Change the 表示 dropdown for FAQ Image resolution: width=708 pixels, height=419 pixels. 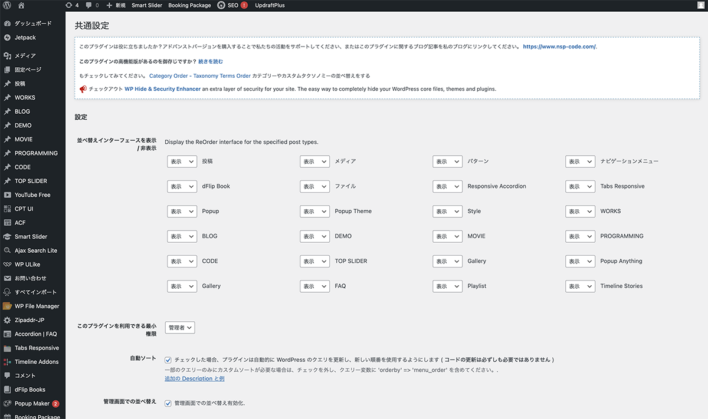[314, 286]
